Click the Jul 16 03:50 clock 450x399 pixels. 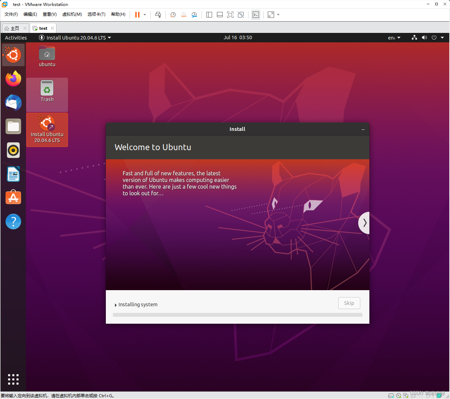(x=238, y=37)
